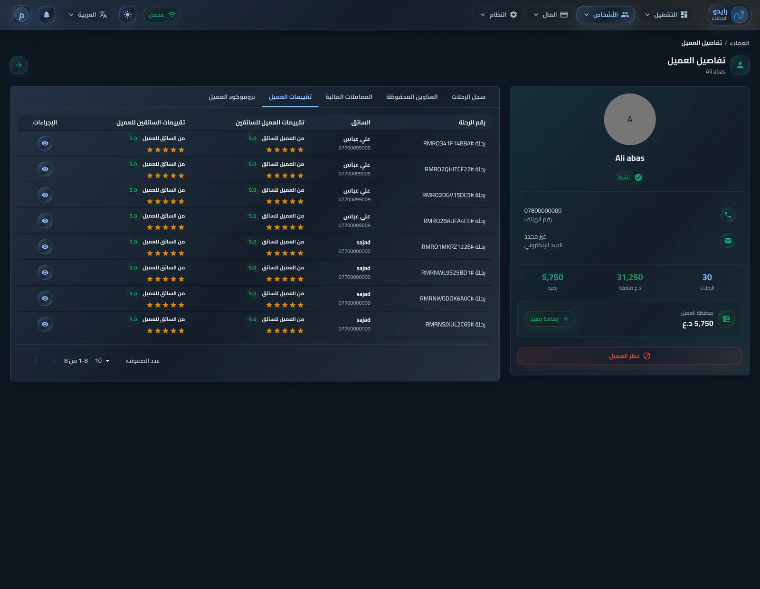The height and width of the screenshot is (589, 760).
Task: Click the إضافة رصيد add balance button
Action: tap(550, 319)
